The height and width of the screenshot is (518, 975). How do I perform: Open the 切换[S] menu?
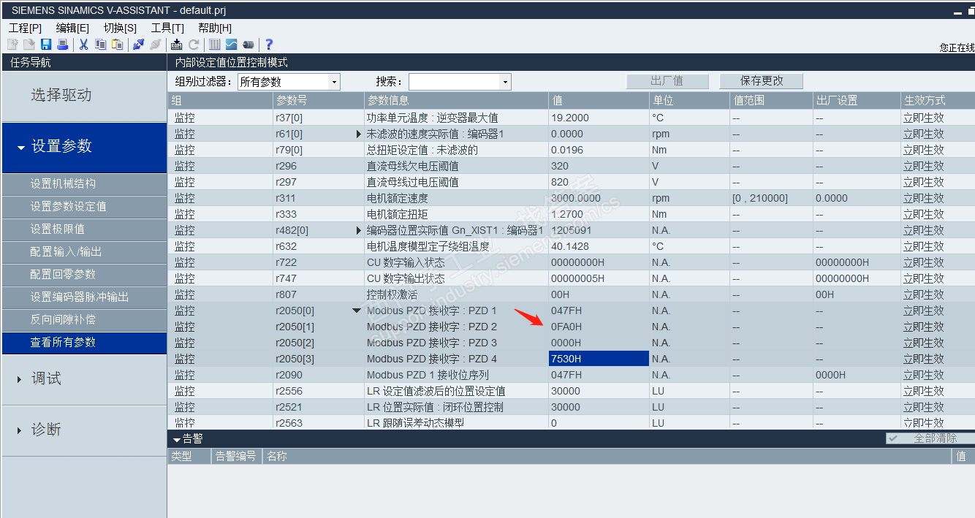click(120, 28)
